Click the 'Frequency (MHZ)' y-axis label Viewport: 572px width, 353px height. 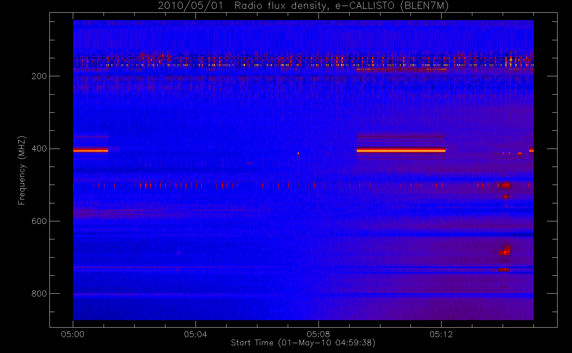pos(22,170)
